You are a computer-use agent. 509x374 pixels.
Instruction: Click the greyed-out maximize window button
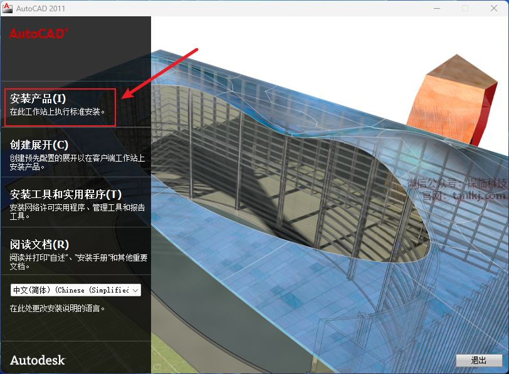[464, 8]
